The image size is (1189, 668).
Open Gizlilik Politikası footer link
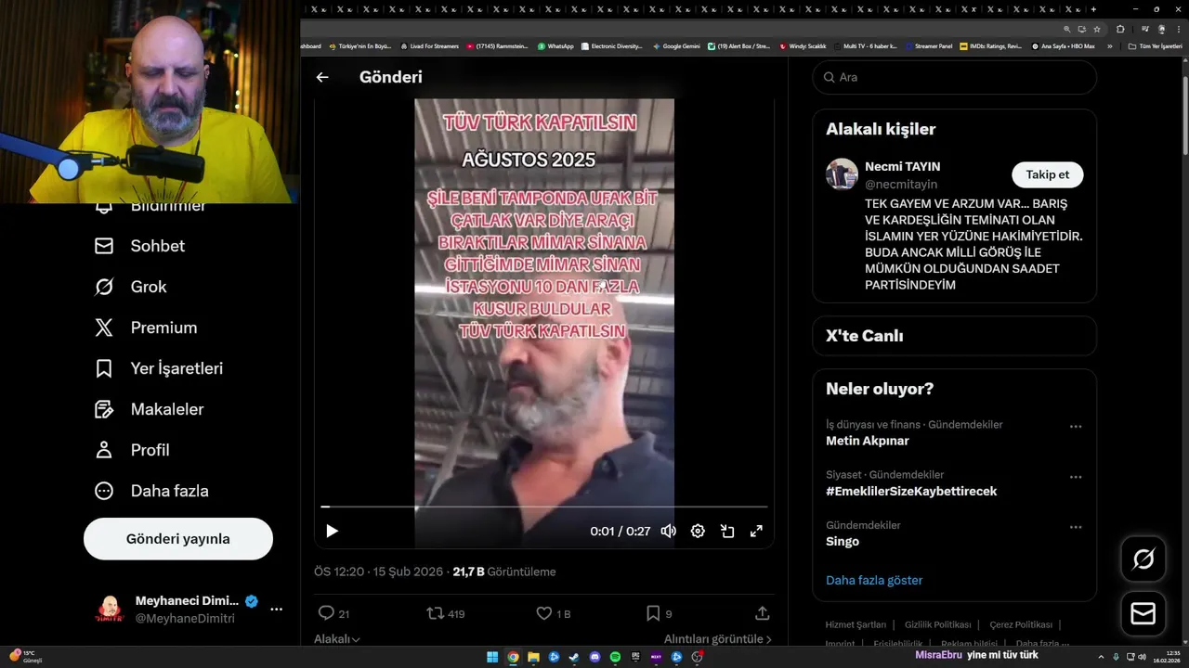pyautogui.click(x=937, y=624)
